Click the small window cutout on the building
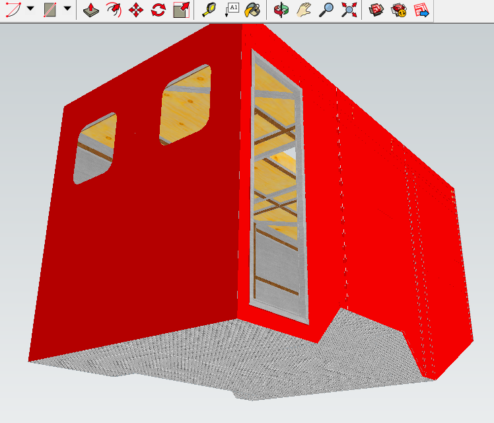The image size is (494, 423). pyautogui.click(x=95, y=148)
